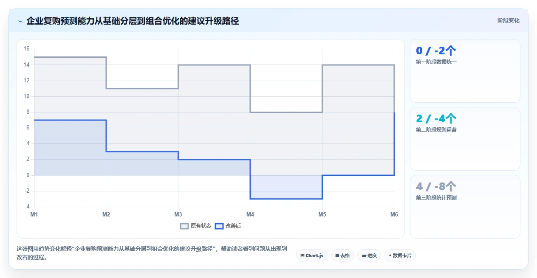
Task: Toggle the 改善后 legend entry
Action: pyautogui.click(x=228, y=226)
